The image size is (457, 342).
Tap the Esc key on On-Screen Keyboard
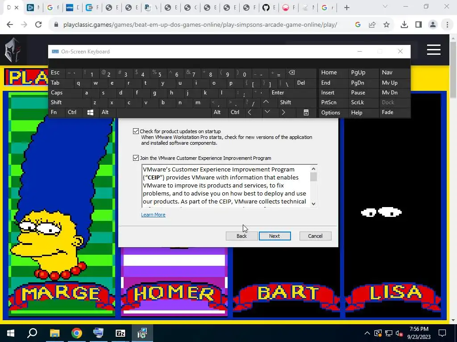[x=57, y=73]
